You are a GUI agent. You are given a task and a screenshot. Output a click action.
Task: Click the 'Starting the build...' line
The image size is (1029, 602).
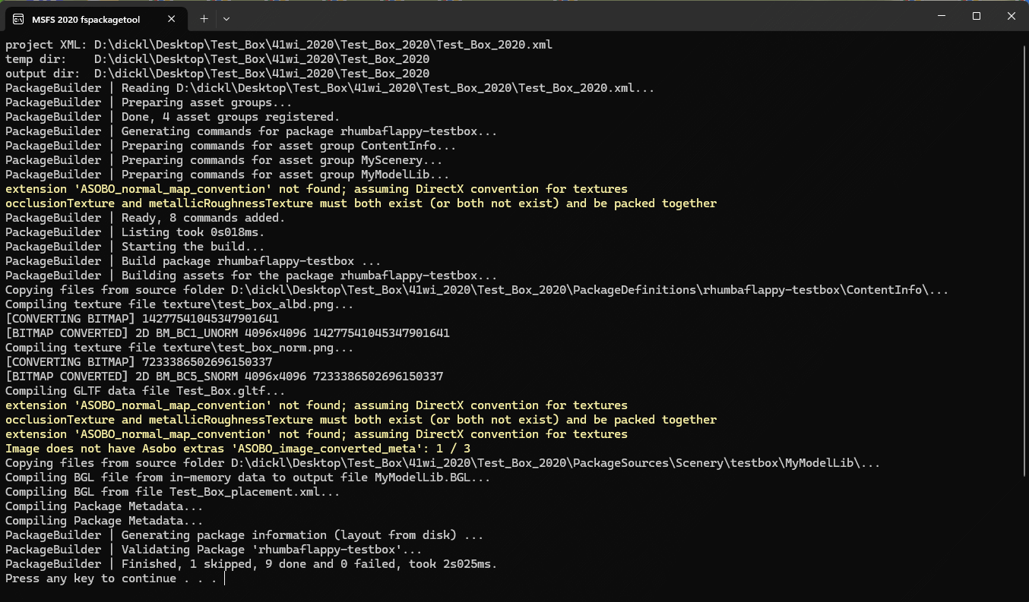point(135,247)
